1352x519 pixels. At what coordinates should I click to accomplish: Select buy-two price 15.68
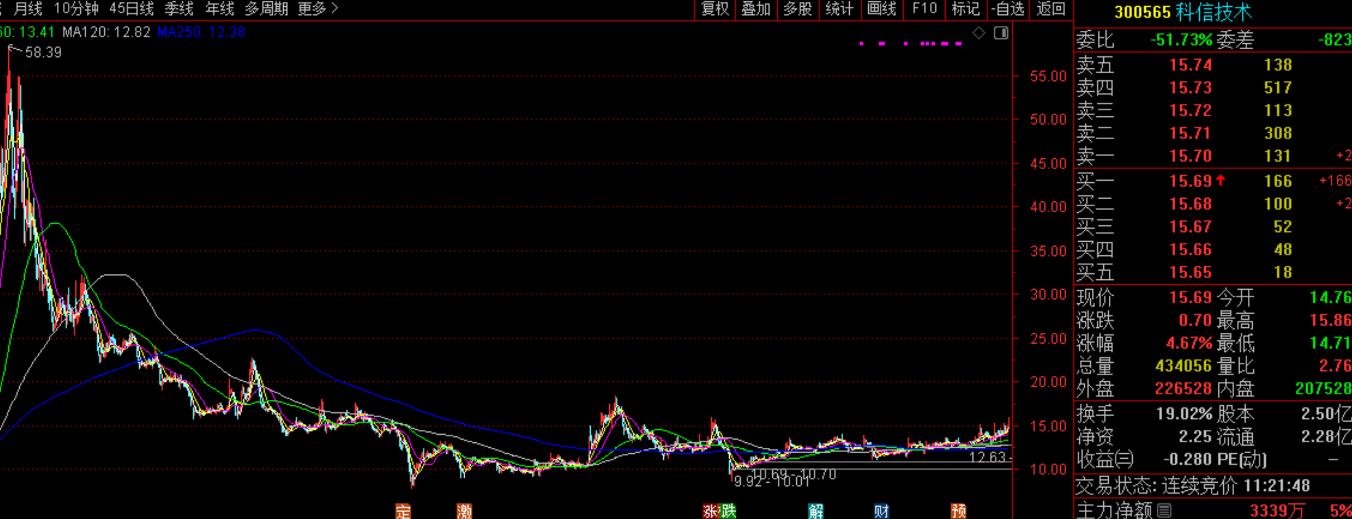point(1190,204)
